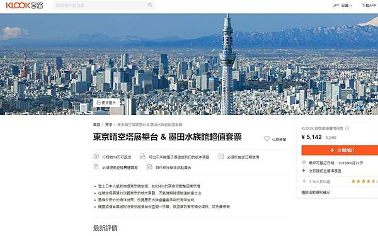Click the 必須提前兌換實體票券 text
Screen dimensions: 378x236
[120, 167]
